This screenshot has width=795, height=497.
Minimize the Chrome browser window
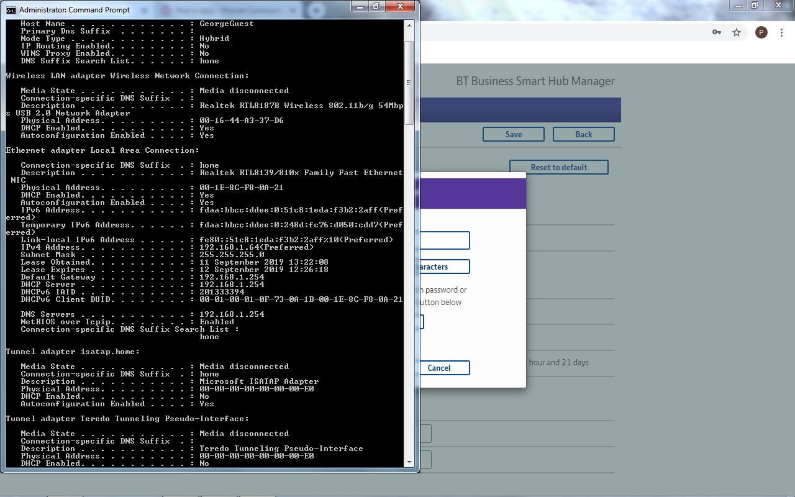click(737, 5)
